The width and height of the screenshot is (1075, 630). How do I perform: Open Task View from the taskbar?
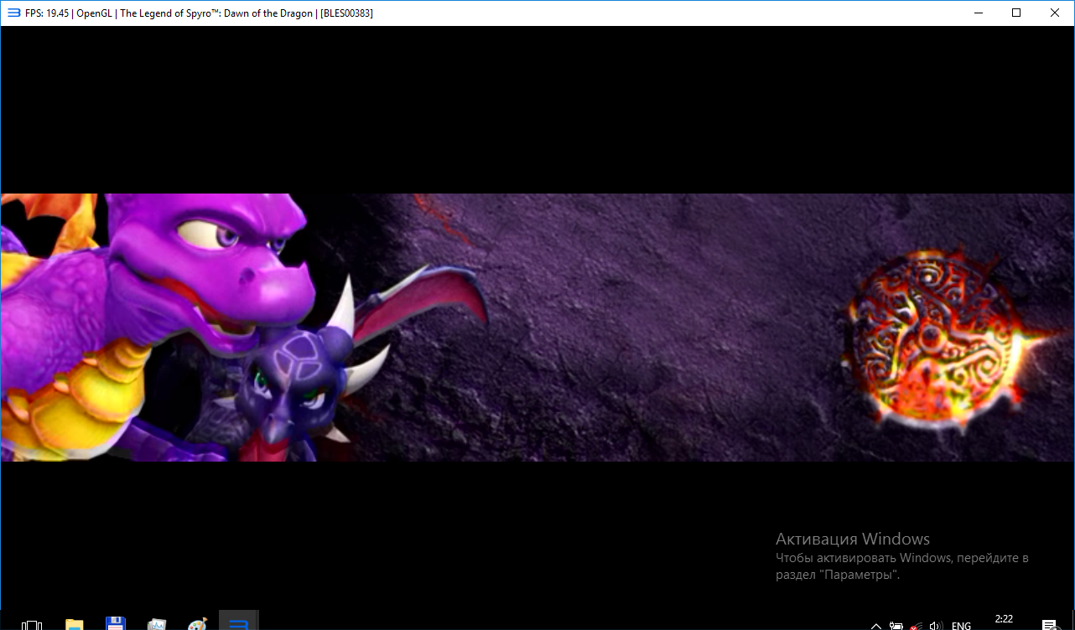32,624
